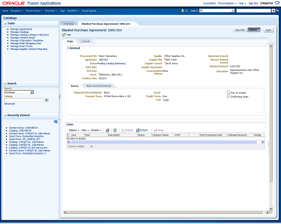Click the notifications bell icon
Image resolution: width=281 pixels, height=224 pixels.
183,10
